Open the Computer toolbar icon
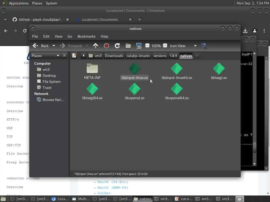Viewport: 270px width, 202px height. tap(139, 46)
